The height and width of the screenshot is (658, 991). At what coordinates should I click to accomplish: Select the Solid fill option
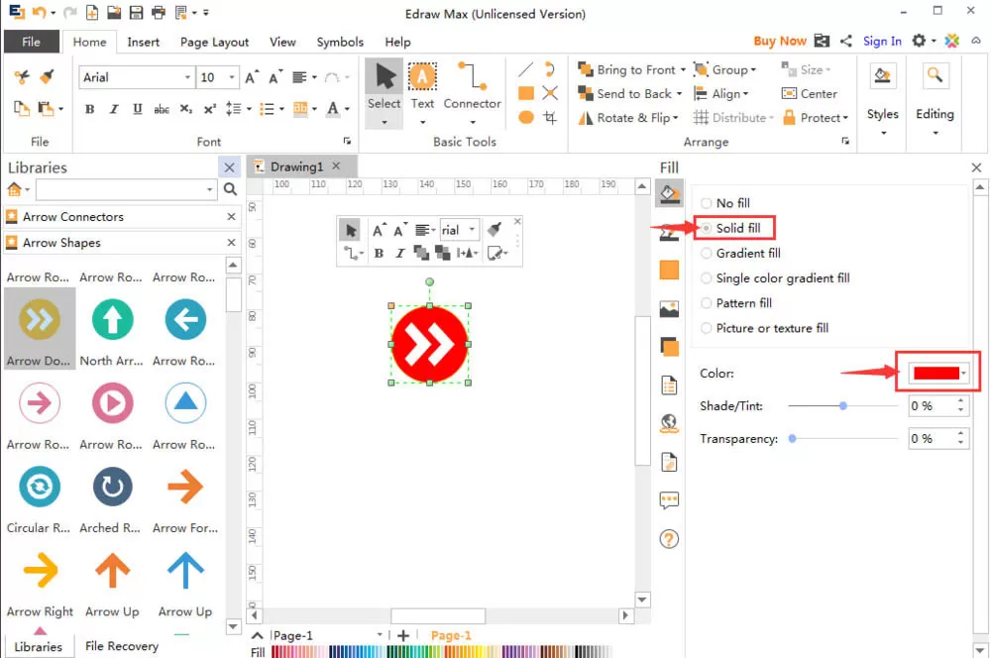click(x=730, y=228)
